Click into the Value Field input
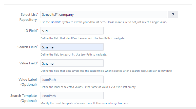 (x=72, y=63)
